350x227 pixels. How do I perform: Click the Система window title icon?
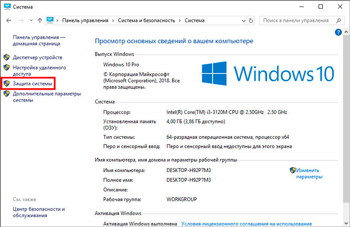pyautogui.click(x=7, y=6)
